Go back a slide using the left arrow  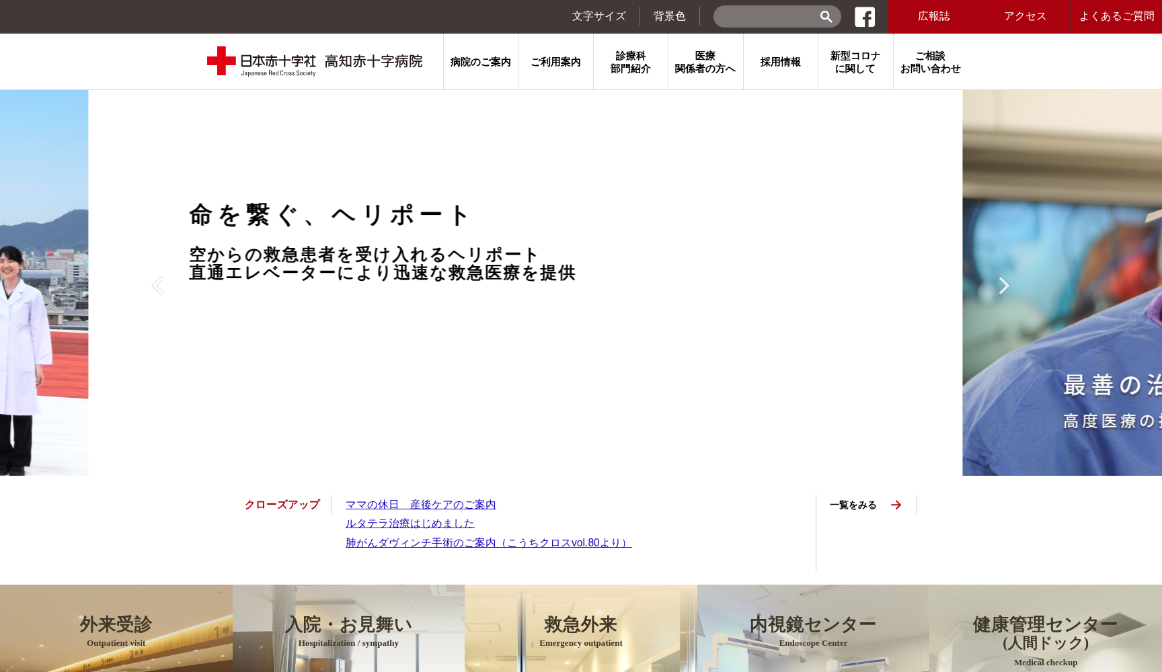pos(158,285)
